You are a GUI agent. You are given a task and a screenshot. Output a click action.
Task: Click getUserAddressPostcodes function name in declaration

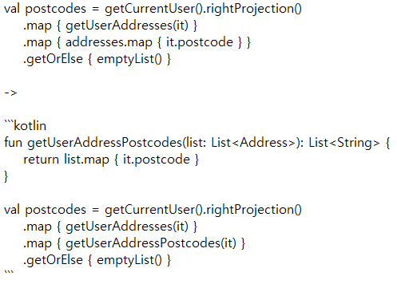point(105,143)
